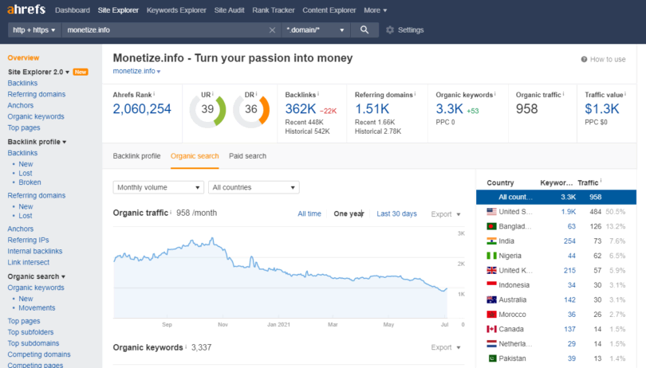The image size is (646, 368).
Task: Click the Australia flag icon
Action: coord(491,299)
